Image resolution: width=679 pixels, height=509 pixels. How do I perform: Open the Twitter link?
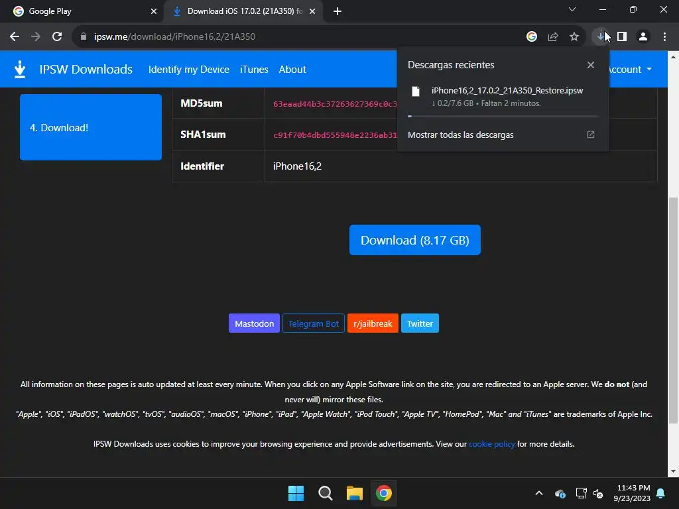pos(420,323)
